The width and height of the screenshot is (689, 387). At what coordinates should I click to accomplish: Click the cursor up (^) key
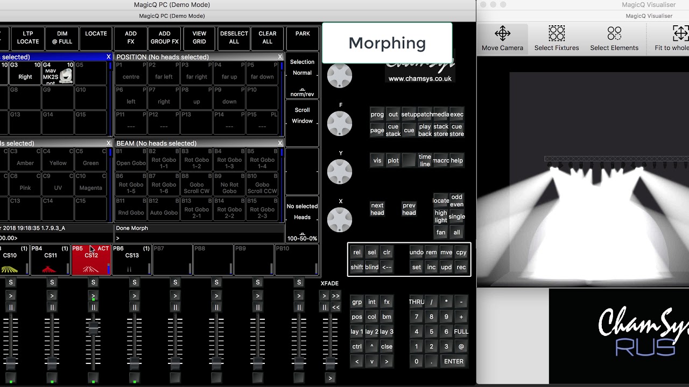click(371, 347)
